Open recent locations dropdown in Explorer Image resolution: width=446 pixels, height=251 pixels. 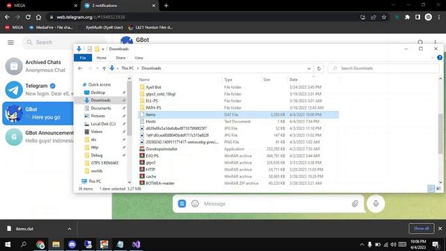click(98, 68)
